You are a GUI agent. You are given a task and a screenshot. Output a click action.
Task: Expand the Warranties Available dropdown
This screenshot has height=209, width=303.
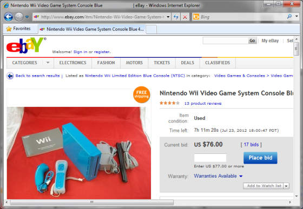(x=219, y=176)
